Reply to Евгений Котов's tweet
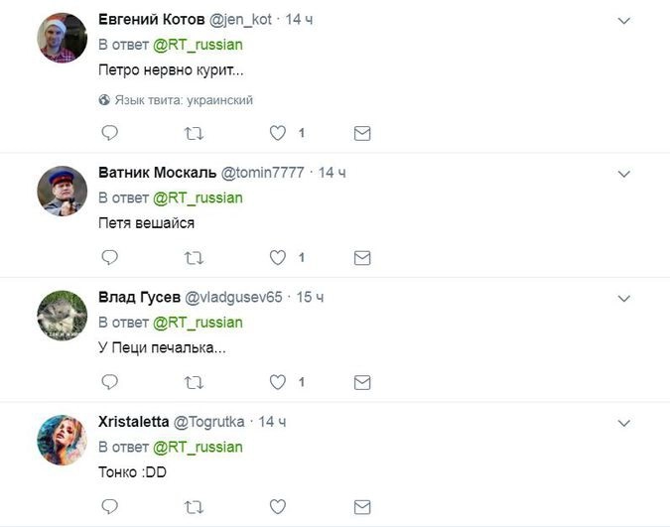 [110, 133]
